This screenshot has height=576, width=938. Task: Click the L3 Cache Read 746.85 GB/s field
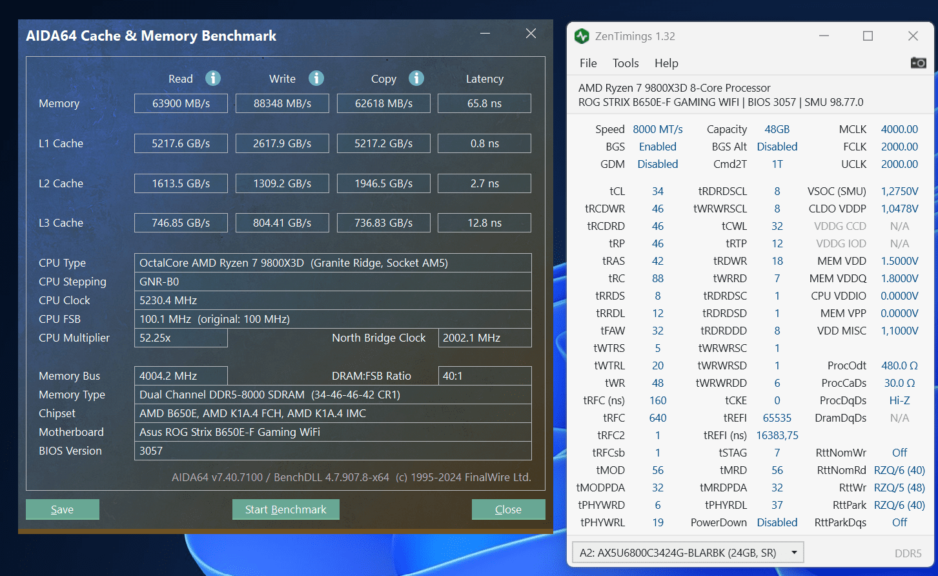pyautogui.click(x=181, y=223)
